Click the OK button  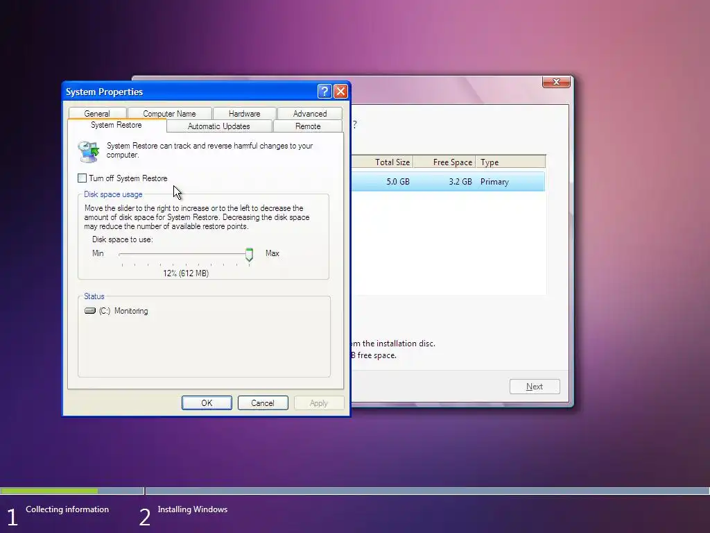[x=207, y=403]
